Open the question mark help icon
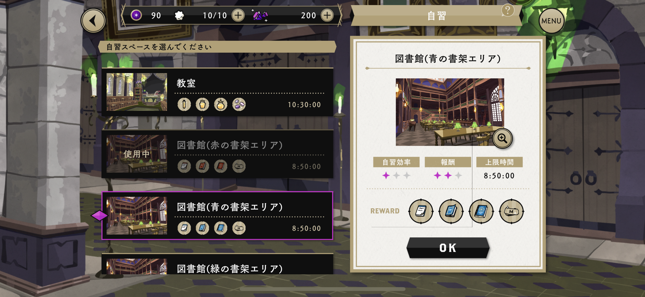Screen dimensions: 645x297 507,10
